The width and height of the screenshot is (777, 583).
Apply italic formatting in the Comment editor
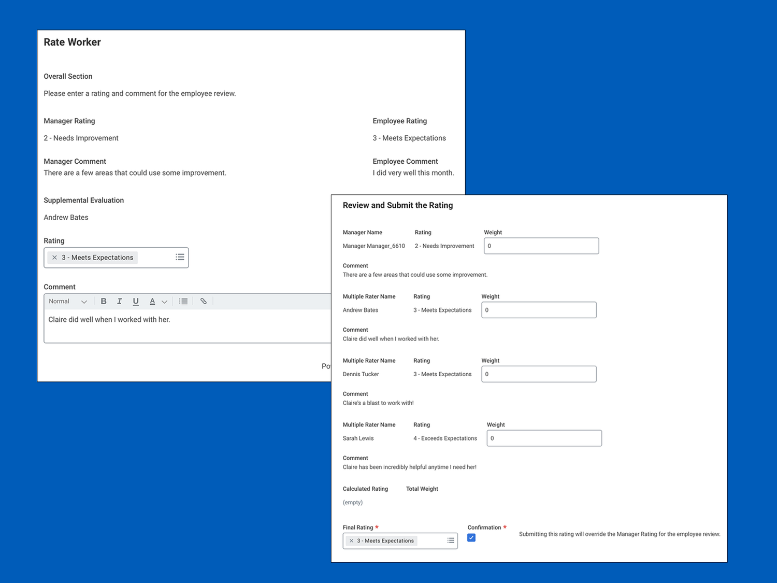point(119,301)
